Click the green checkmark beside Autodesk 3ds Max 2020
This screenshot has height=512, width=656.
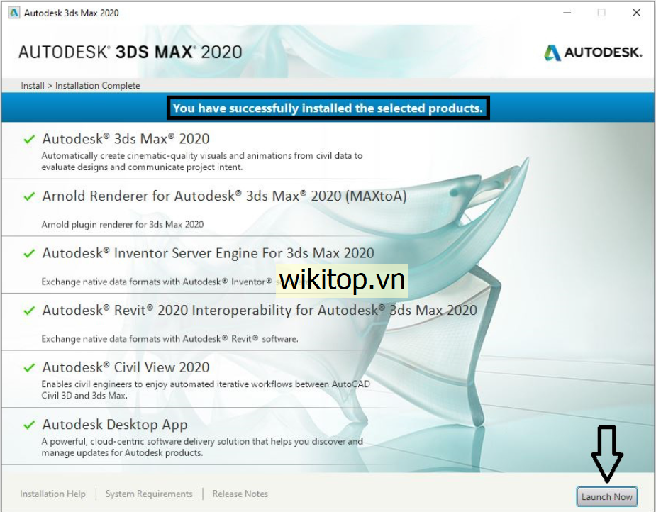29,139
